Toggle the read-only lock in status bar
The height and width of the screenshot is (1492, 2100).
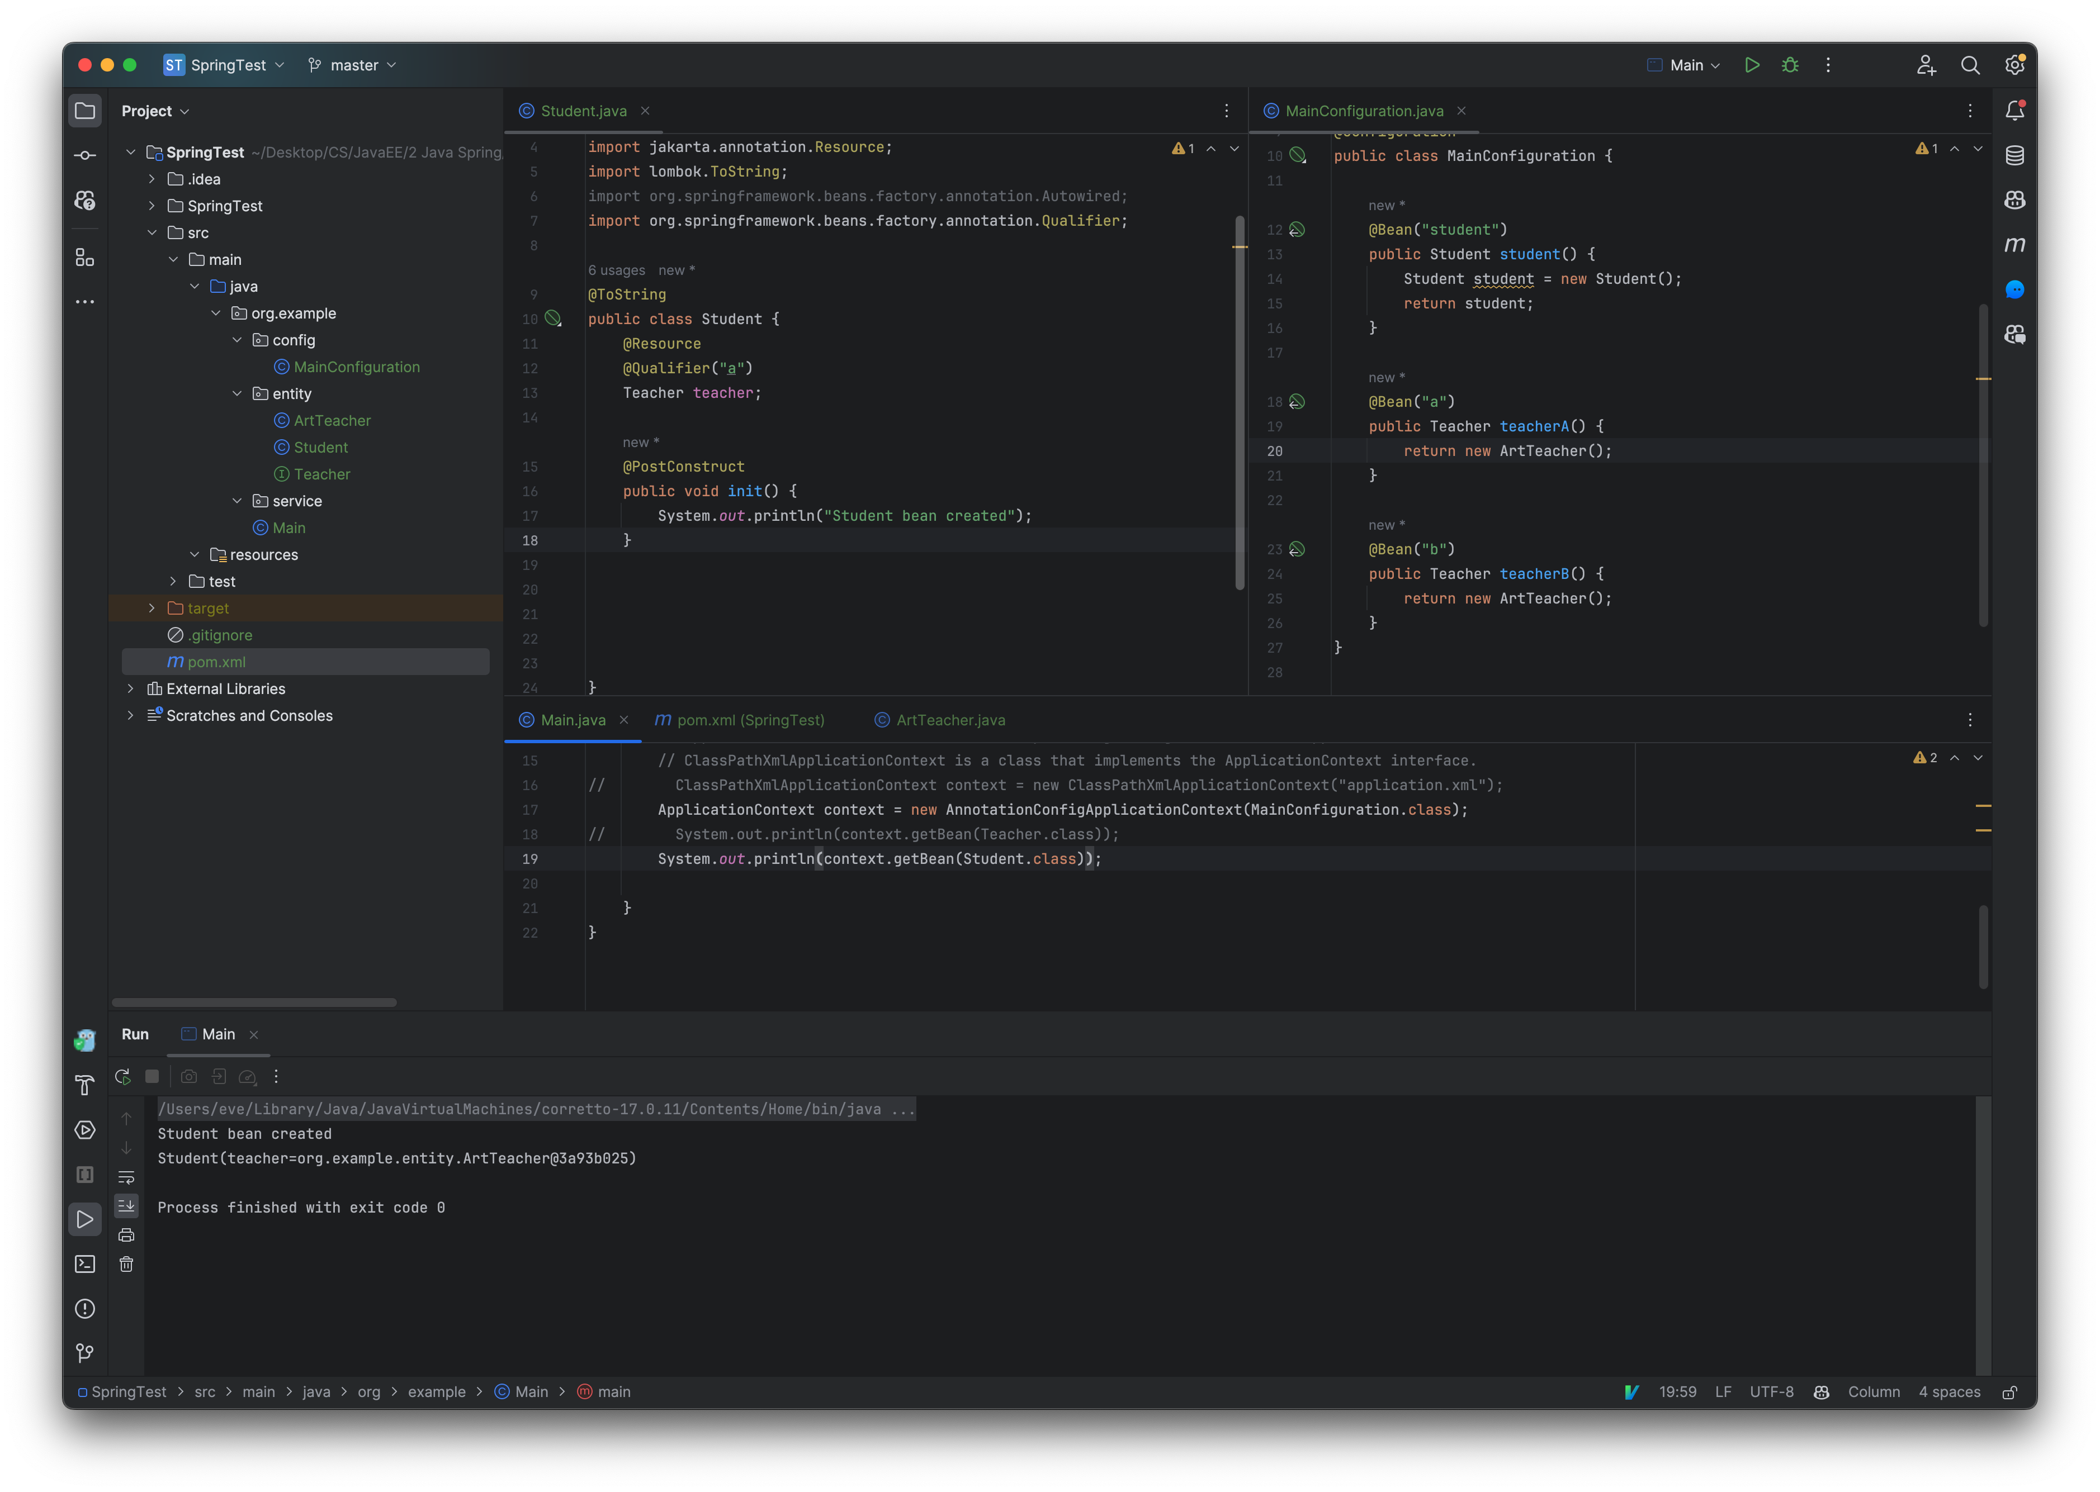coord(2010,1392)
